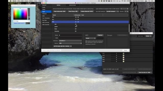Screen dimensions: 163x91
Task: Open the Sliders view dropdown in dashboard
Action: pyautogui.click(x=148, y=36)
